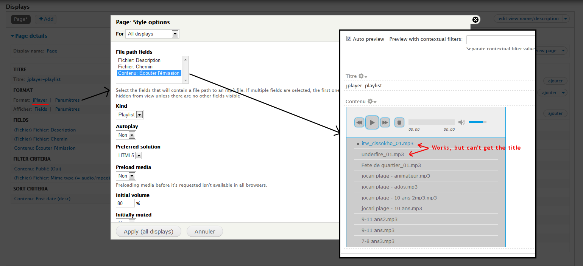
Task: Select the next track fast-forward icon
Action: pyautogui.click(x=385, y=122)
